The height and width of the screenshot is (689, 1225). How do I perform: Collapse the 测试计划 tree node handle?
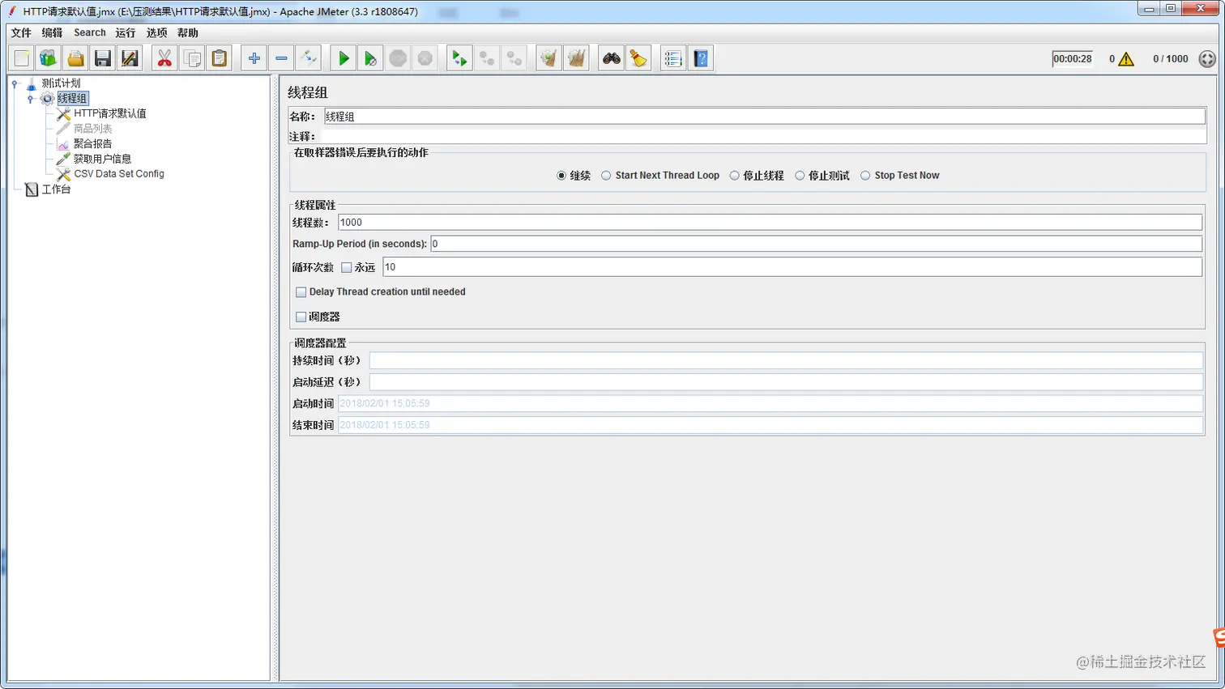15,83
